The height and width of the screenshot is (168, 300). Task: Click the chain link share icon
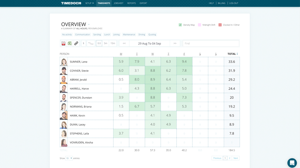tap(76, 43)
